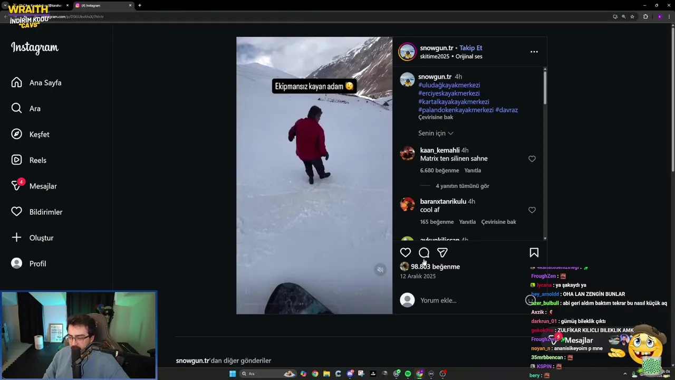Open Bildirimler notifications
This screenshot has width=675, height=380.
click(x=36, y=212)
